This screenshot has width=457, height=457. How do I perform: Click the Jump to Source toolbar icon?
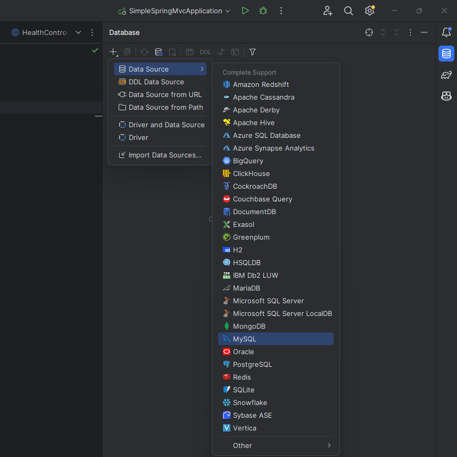(221, 52)
